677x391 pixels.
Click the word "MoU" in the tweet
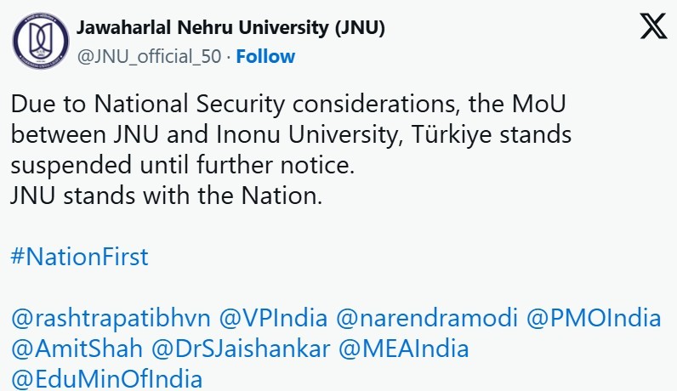point(538,104)
